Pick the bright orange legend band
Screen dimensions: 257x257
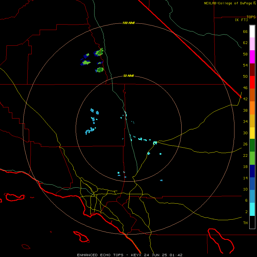tap(252, 108)
